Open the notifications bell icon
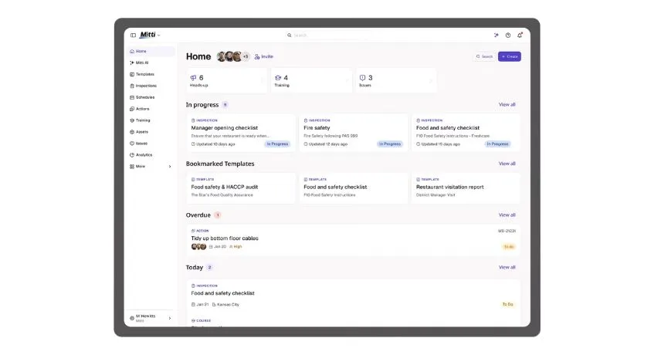 [x=520, y=35]
